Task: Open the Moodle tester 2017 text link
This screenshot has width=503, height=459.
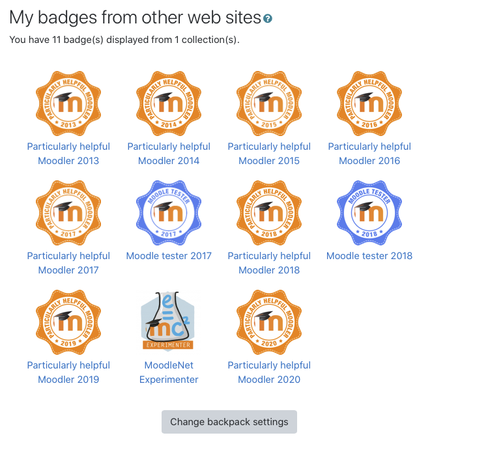Action: point(169,256)
